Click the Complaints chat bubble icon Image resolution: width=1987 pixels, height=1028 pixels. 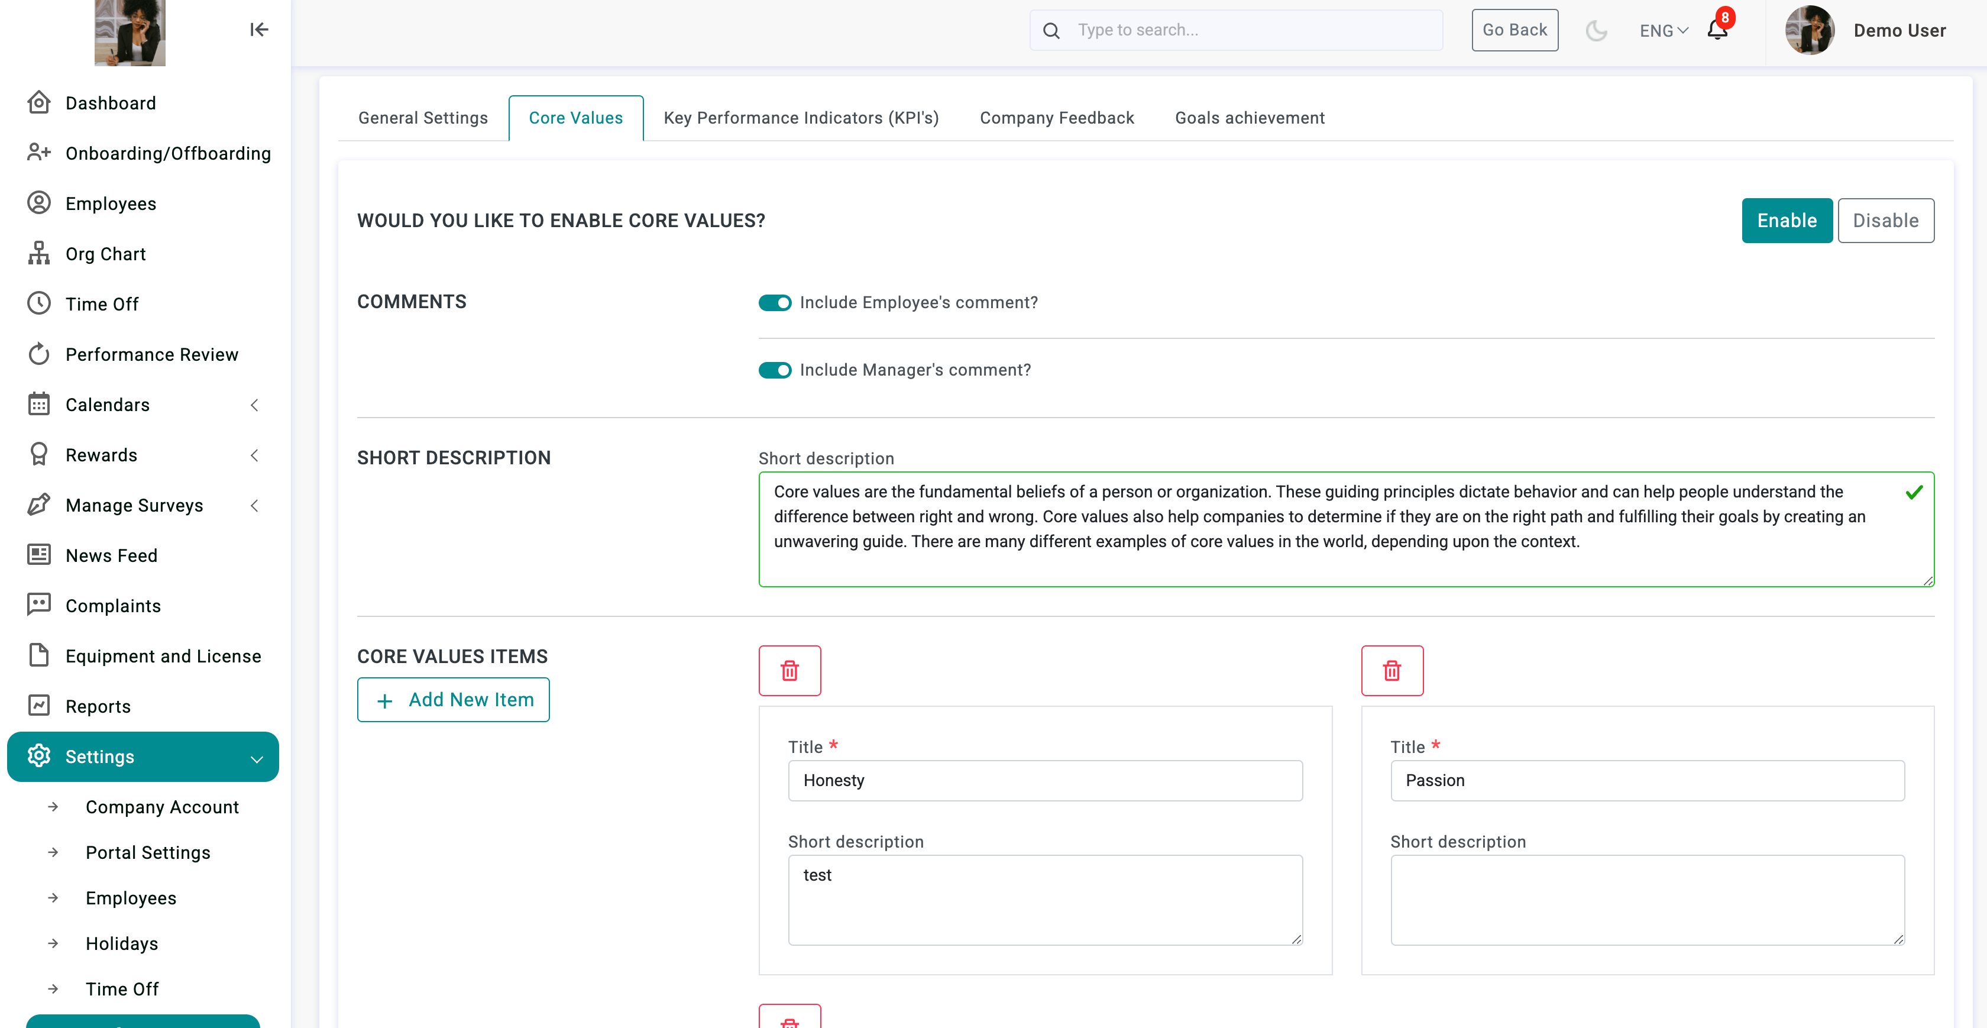click(38, 605)
